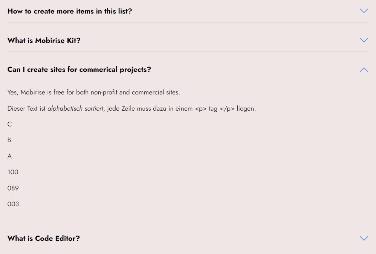The height and width of the screenshot is (254, 376).
Task: Click the chevron beside 'What is Mobirise Kit?'
Action: click(364, 40)
